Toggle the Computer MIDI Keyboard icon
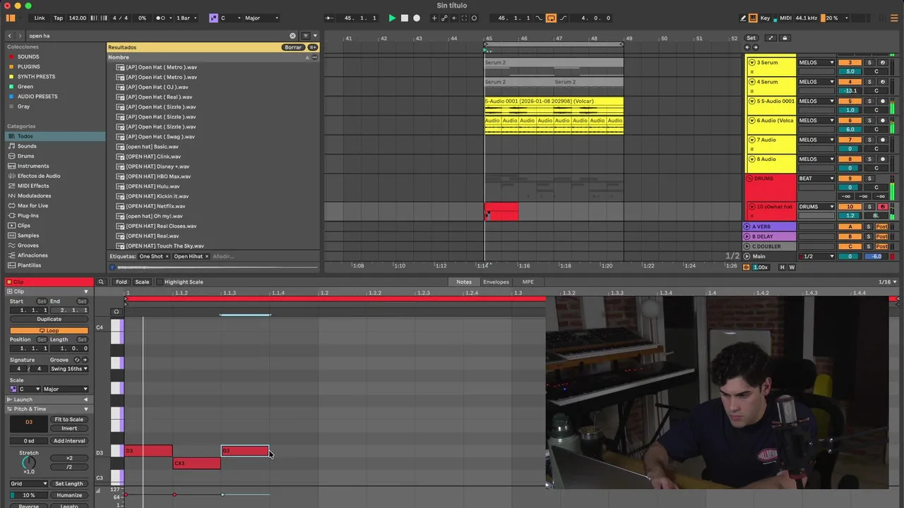 tap(754, 18)
